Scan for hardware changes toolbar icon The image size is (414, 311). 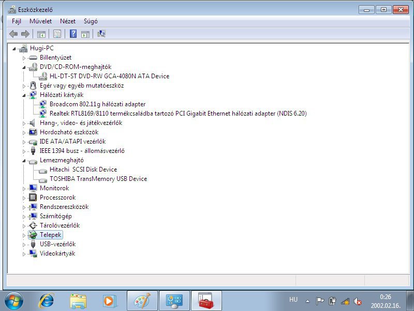101,34
